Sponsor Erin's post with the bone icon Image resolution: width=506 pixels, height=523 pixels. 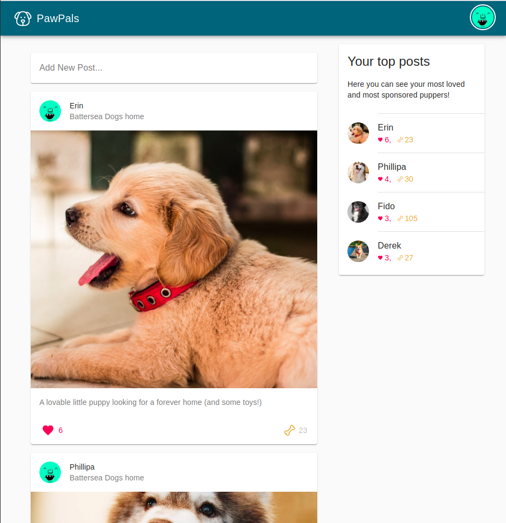(289, 430)
